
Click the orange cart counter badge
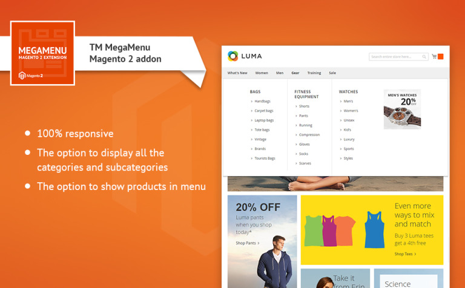pos(441,57)
